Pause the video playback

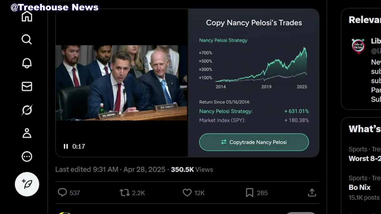(66, 146)
